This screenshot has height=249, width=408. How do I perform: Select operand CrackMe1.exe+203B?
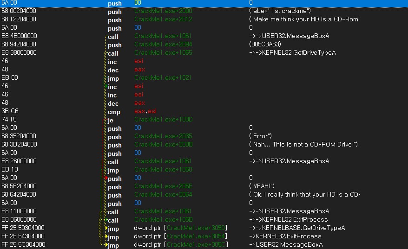point(164,144)
